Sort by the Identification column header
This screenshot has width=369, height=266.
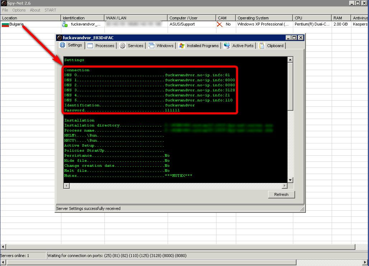point(83,18)
